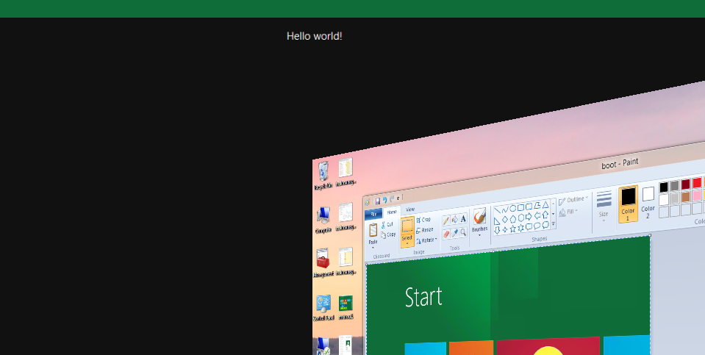705x355 pixels.
Task: Choose the Down arrow shape
Action: [497, 231]
